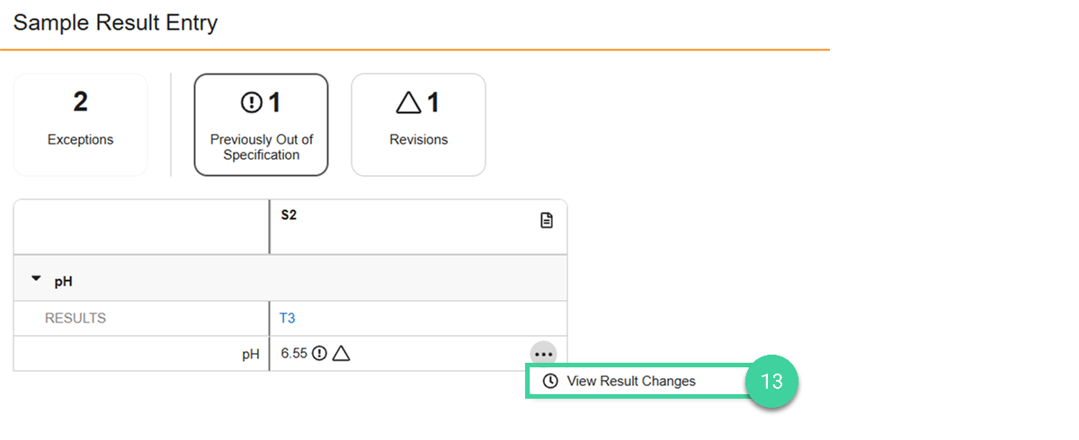The height and width of the screenshot is (440, 1079).
Task: Click the clock icon beside View Result Changes
Action: click(550, 382)
